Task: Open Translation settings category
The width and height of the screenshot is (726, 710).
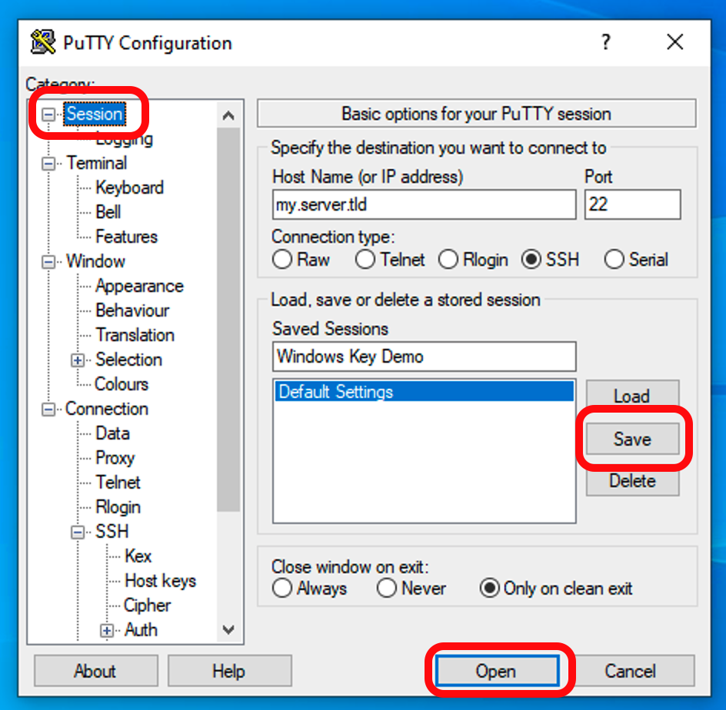Action: pos(135,335)
